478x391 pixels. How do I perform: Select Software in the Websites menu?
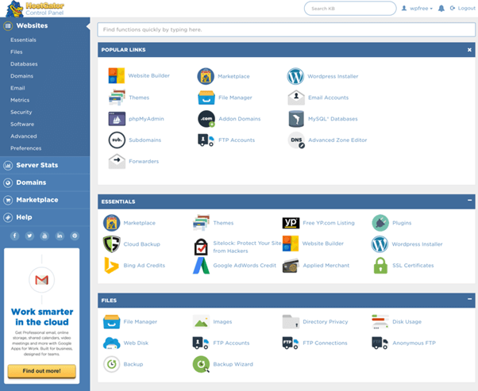click(22, 125)
